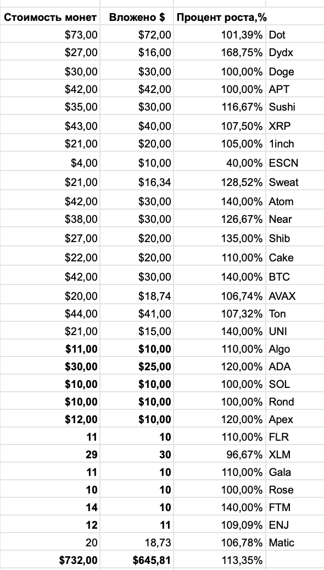Click the $645,81 total invested cell
This screenshot has height=570, width=324.
pyautogui.click(x=137, y=560)
